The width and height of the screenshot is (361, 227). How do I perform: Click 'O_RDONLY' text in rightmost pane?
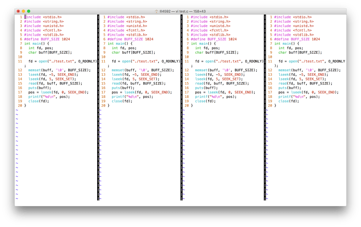click(x=337, y=61)
